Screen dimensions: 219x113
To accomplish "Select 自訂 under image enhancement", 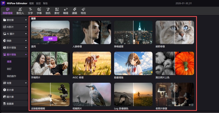I will [9, 69].
